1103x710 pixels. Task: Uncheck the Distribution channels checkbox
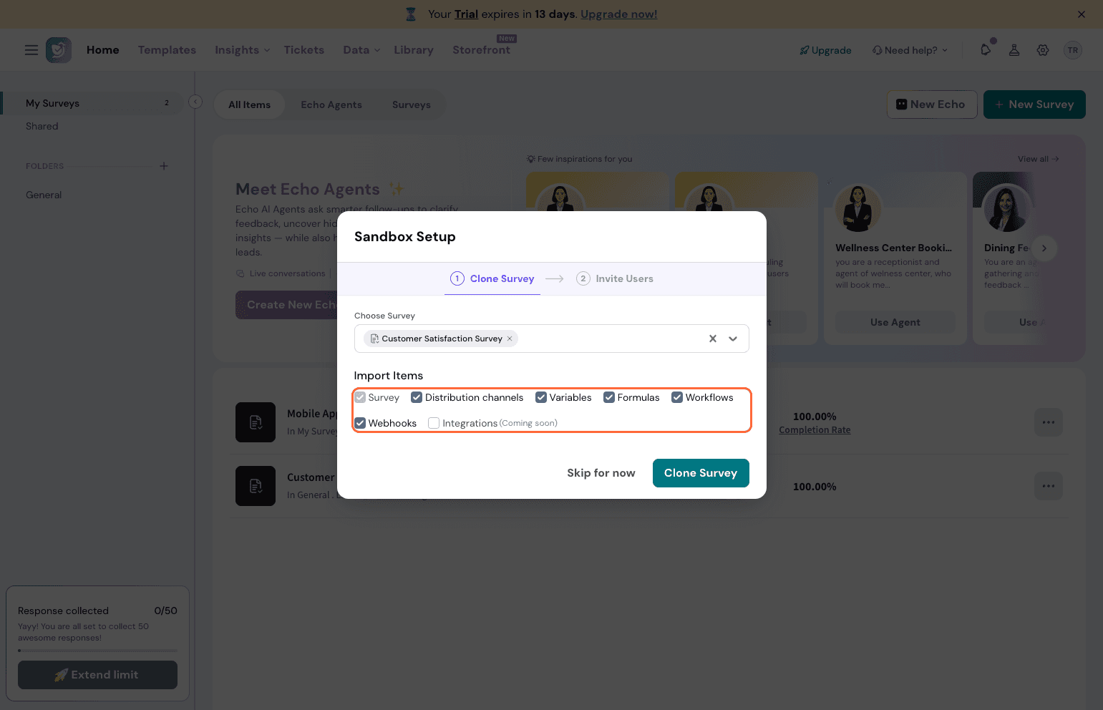(x=417, y=397)
